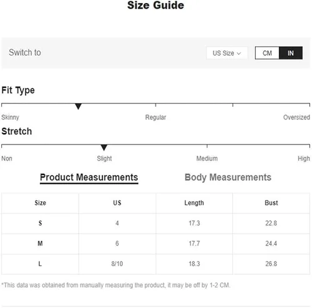Click the Skinny fit label
Image resolution: width=312 pixels, height=308 pixels.
point(10,117)
